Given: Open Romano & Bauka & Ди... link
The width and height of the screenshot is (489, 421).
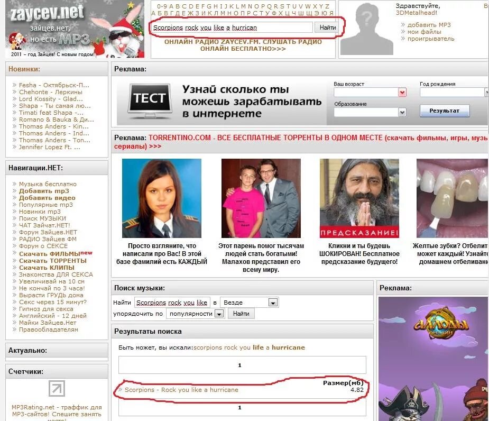Looking at the screenshot, I should pyautogui.click(x=56, y=119).
